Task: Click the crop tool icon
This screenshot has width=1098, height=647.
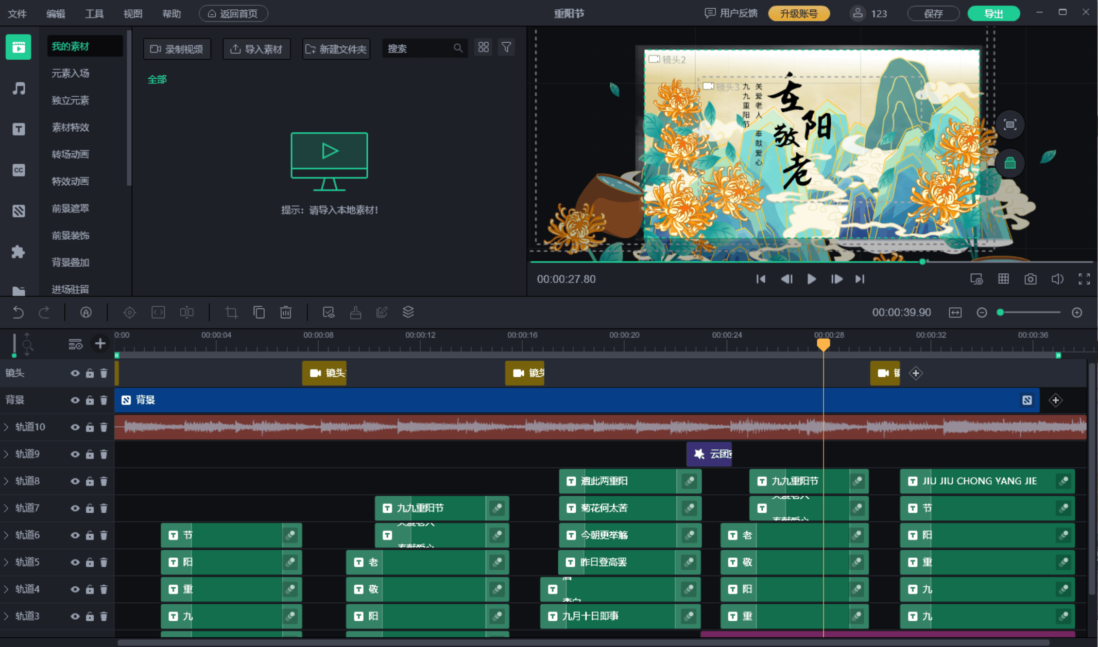Action: coord(232,312)
